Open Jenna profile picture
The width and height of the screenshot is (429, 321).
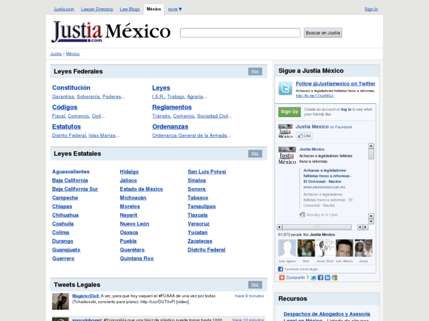pos(363,248)
